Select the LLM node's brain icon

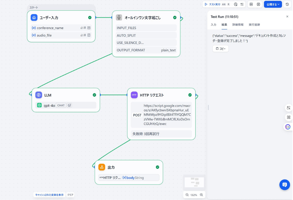coord(39,95)
